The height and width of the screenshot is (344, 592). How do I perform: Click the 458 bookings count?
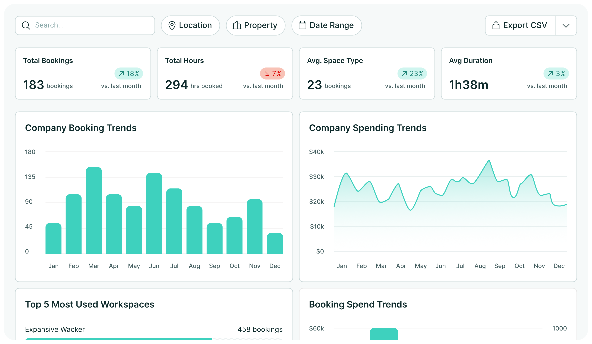click(x=260, y=329)
